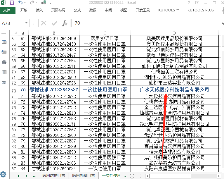
Task: Select cell 庆阳市康盛医疗器械有限公司
Action: click(175, 168)
